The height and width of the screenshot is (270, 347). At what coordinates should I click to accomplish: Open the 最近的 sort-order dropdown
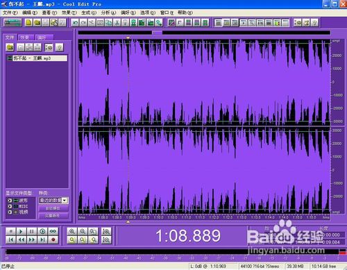(53, 201)
